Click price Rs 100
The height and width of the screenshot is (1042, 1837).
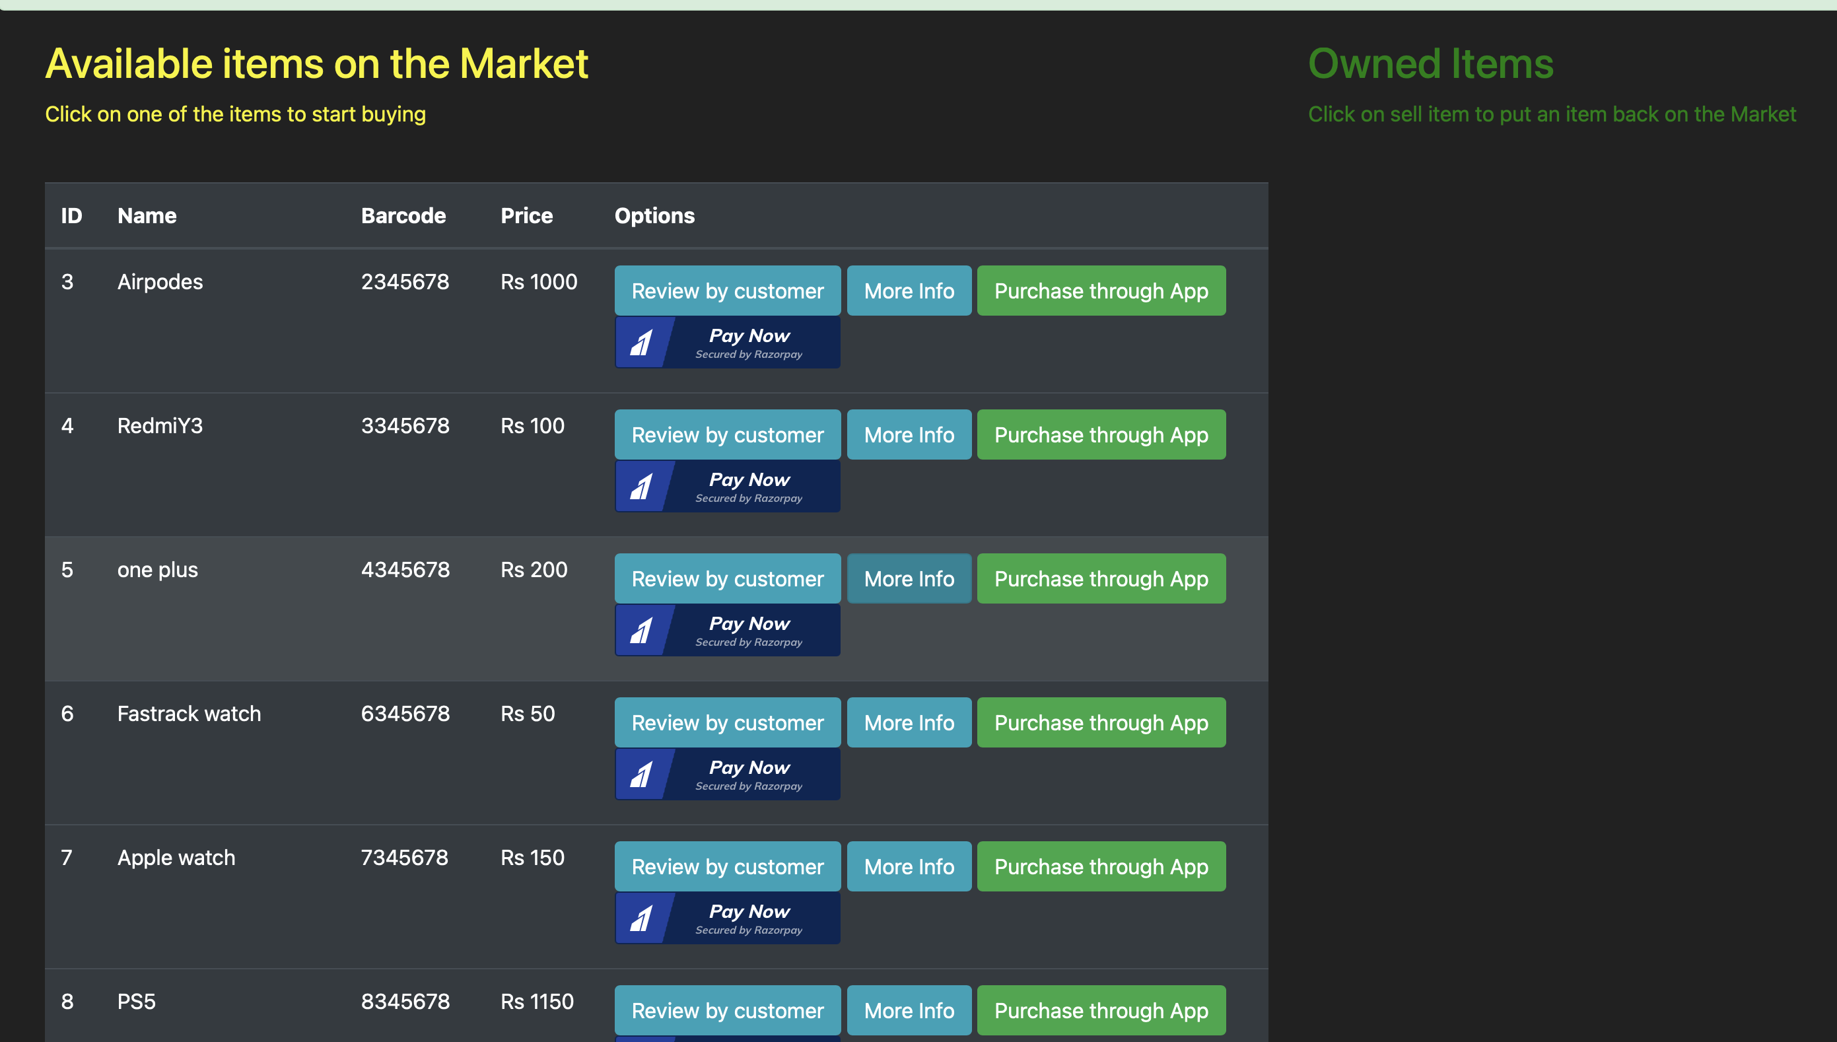[532, 426]
